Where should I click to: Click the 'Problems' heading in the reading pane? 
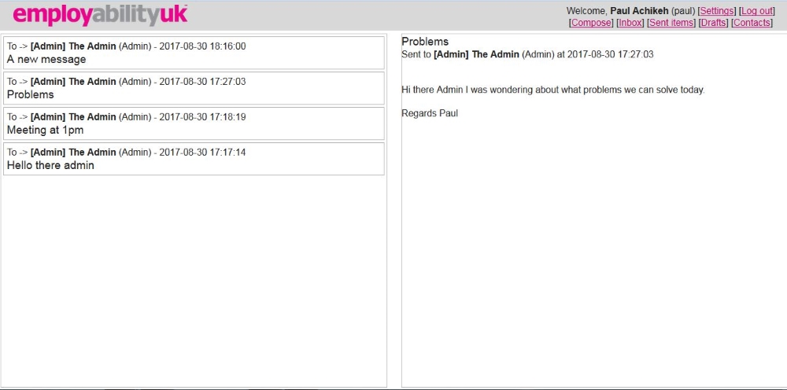click(x=425, y=42)
